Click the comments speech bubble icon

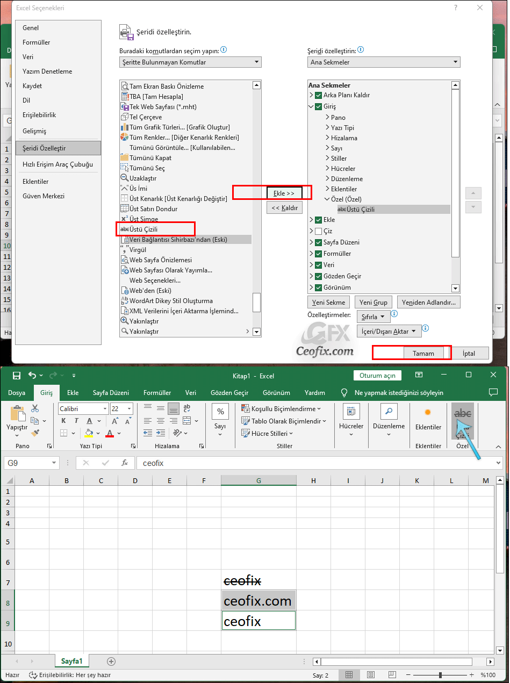coord(493,393)
